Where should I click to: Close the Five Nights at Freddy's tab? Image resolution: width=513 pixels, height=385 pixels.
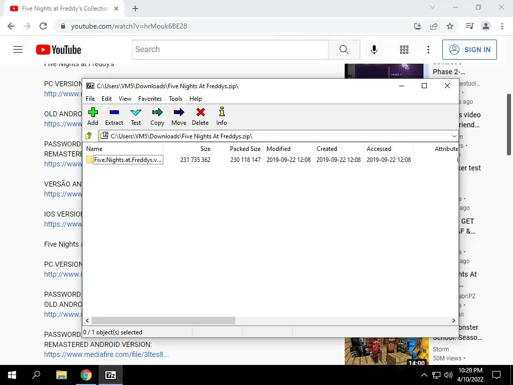116,9
